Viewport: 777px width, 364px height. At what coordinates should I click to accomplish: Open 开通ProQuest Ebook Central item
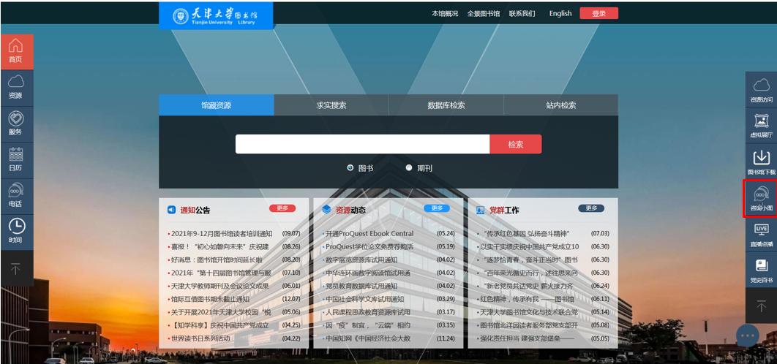(369, 233)
